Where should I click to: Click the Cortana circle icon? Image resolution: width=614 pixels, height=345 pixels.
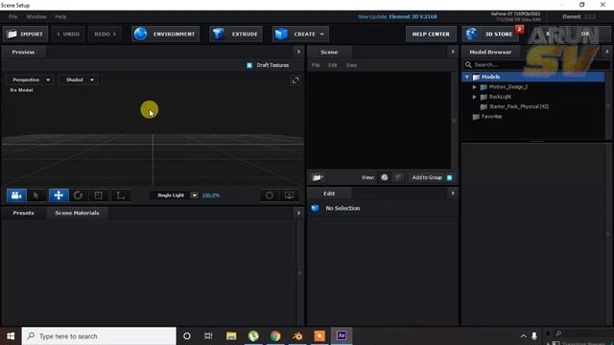[x=187, y=336]
